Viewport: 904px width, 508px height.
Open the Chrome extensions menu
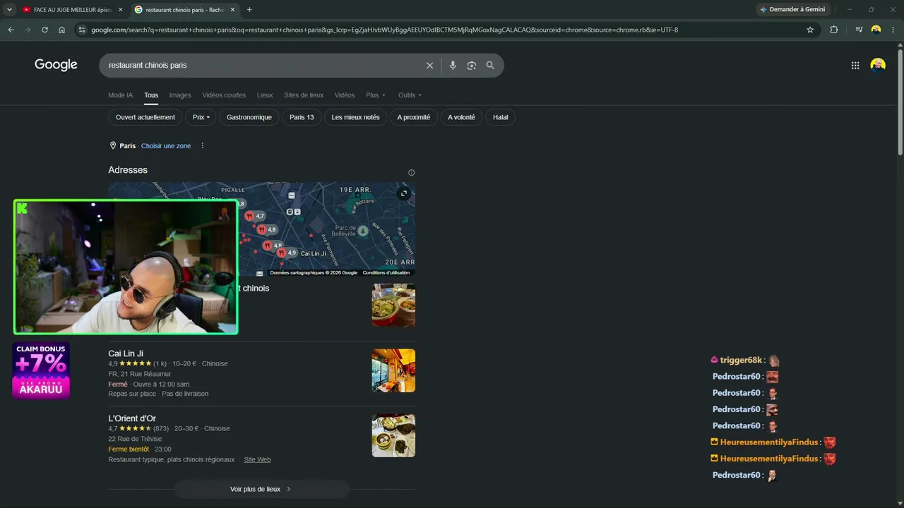click(834, 30)
